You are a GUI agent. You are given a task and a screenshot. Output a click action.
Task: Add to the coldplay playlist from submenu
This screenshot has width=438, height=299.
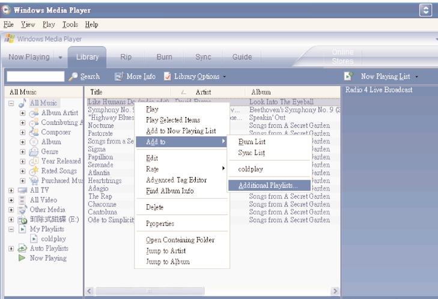[269, 169]
